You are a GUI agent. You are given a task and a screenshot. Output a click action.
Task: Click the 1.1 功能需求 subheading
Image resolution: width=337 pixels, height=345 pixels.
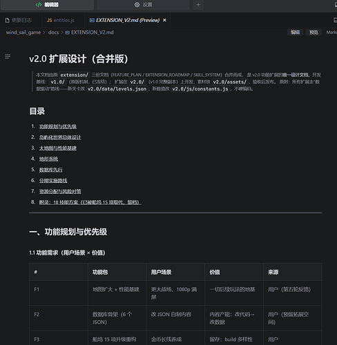click(67, 253)
